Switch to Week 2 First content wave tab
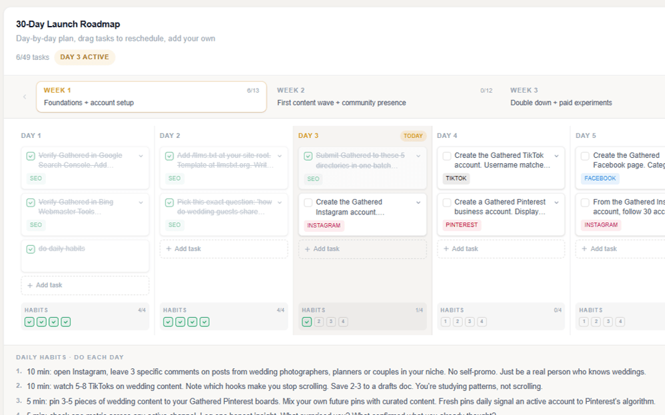 click(x=385, y=97)
